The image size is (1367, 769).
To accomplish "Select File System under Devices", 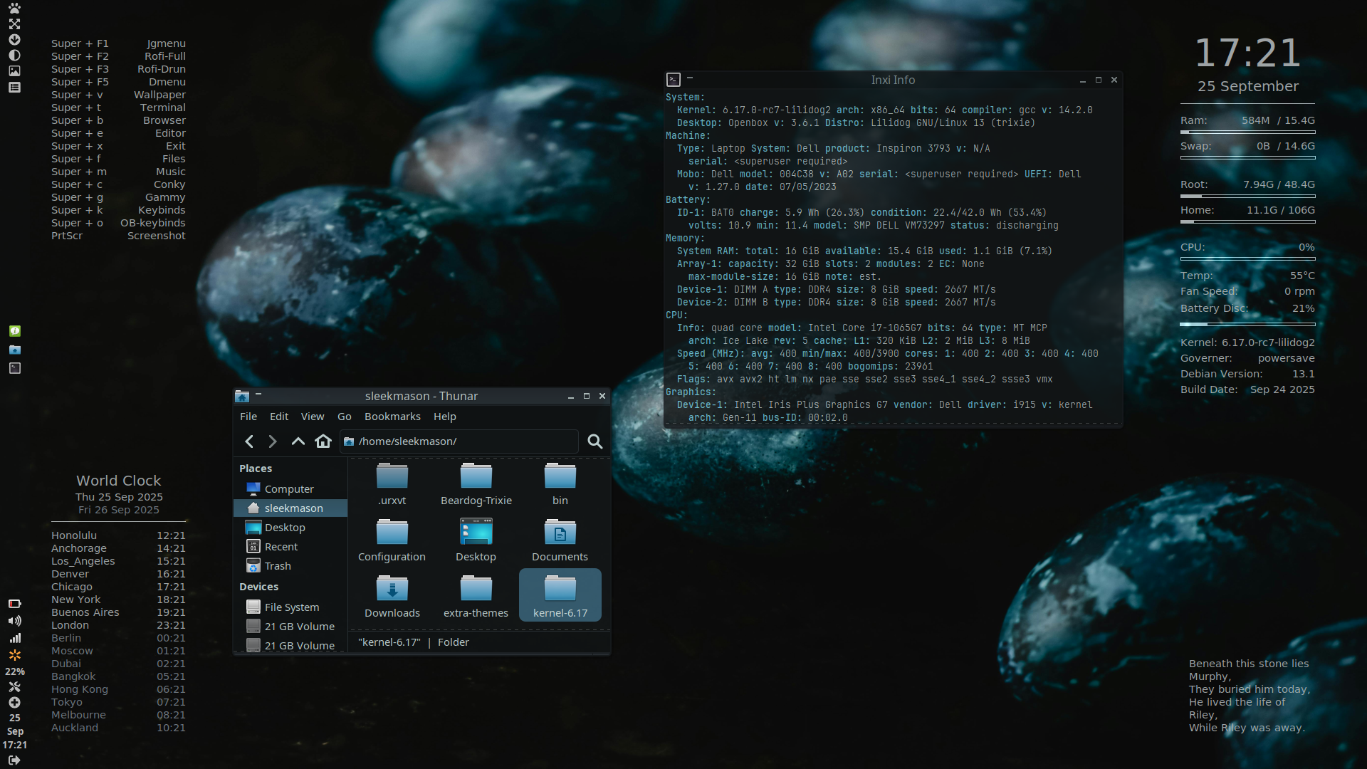I will tap(291, 607).
